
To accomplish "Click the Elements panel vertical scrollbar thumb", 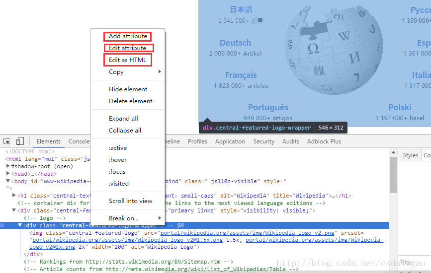I will [393, 175].
